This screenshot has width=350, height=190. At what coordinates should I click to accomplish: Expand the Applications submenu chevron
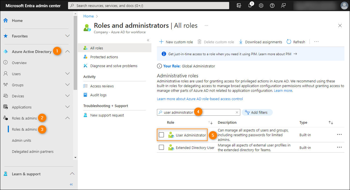click(x=67, y=107)
